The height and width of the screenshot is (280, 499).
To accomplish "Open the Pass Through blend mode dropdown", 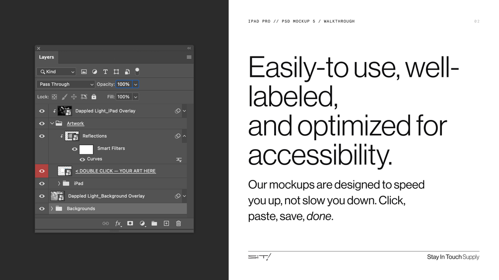I will 66,84.
